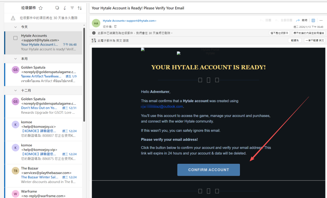Star the junk mail folder as favorite

pos(41,8)
